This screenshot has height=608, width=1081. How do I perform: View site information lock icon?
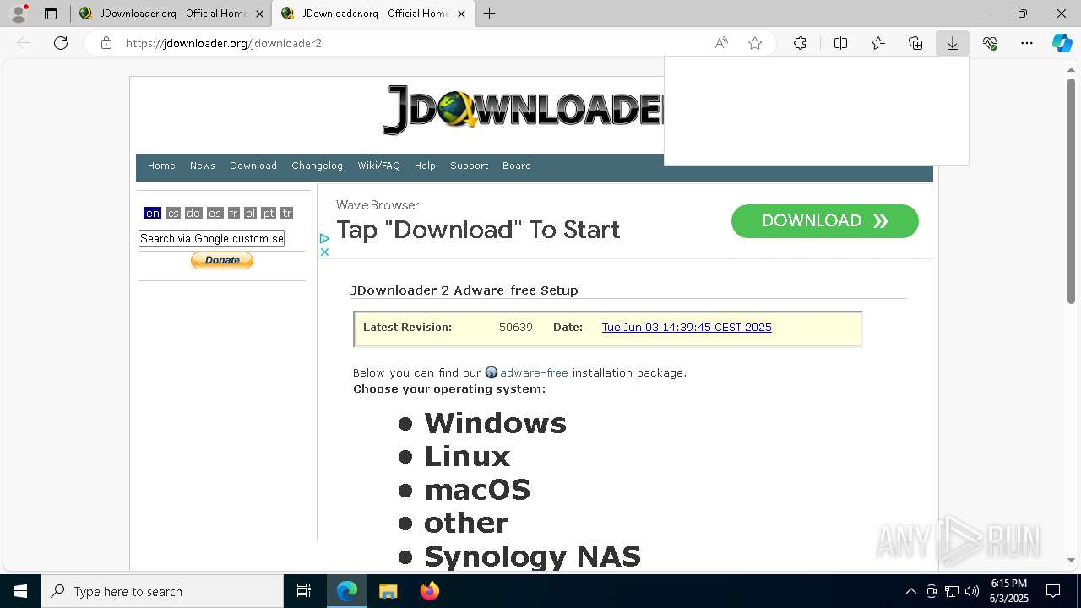coord(106,43)
